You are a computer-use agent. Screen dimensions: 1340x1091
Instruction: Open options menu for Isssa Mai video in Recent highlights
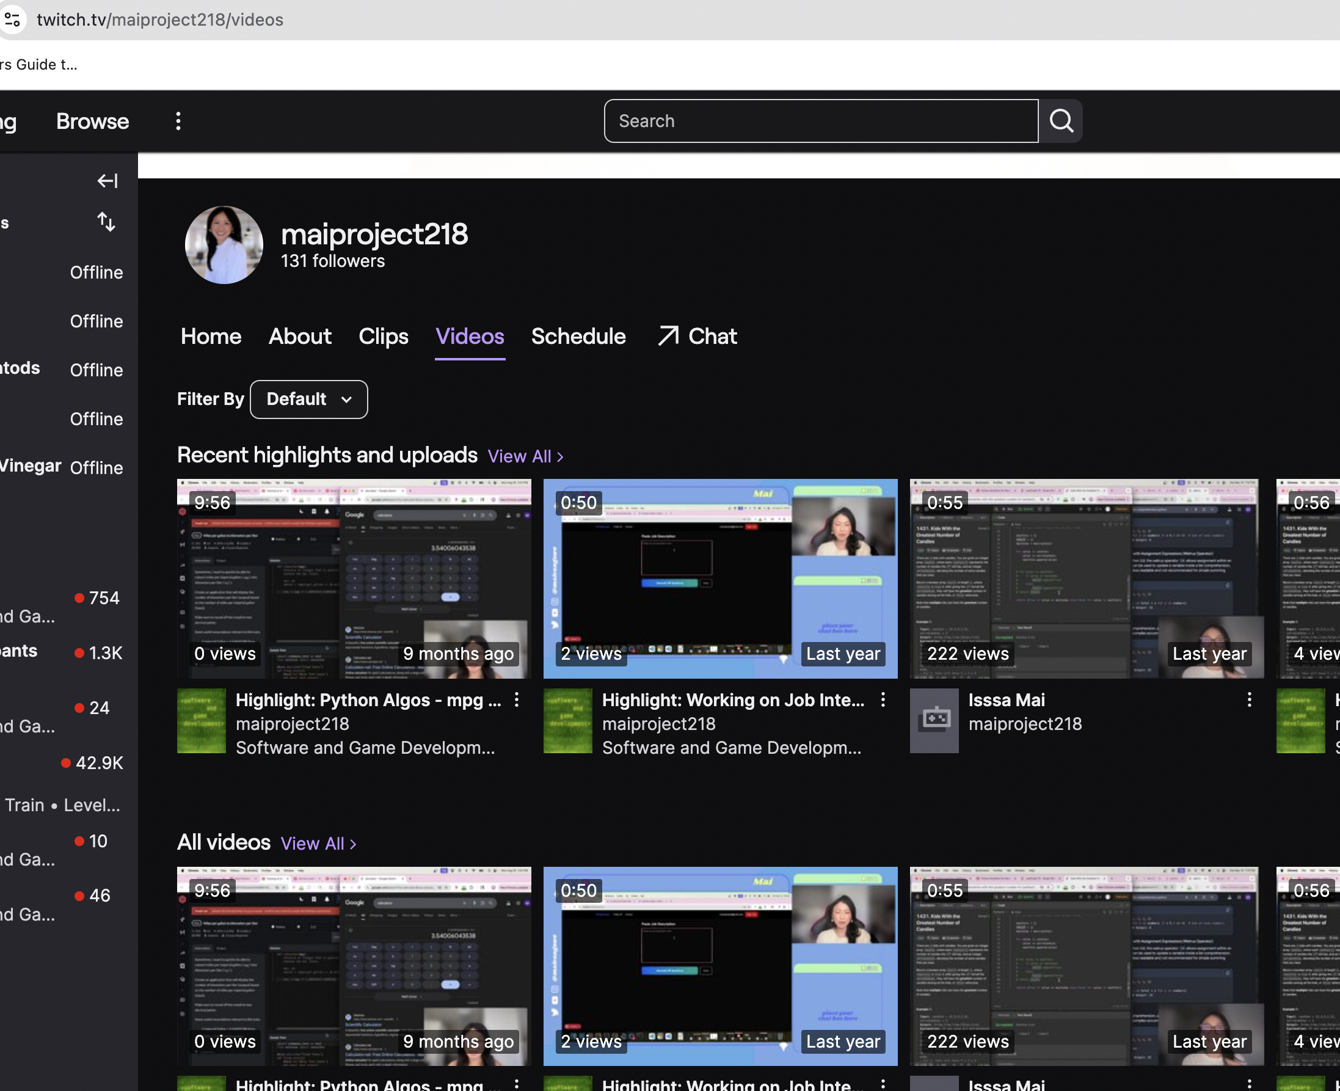coord(1249,699)
